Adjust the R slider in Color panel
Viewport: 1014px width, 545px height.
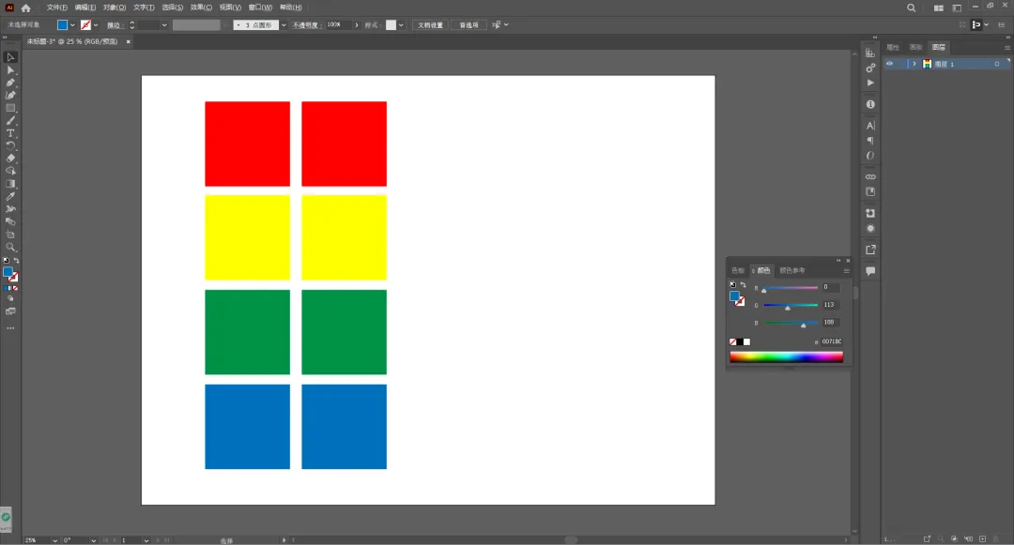tap(791, 288)
